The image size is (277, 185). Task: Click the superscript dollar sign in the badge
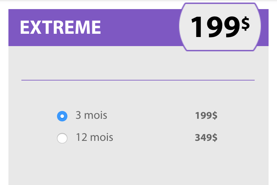click(x=245, y=24)
